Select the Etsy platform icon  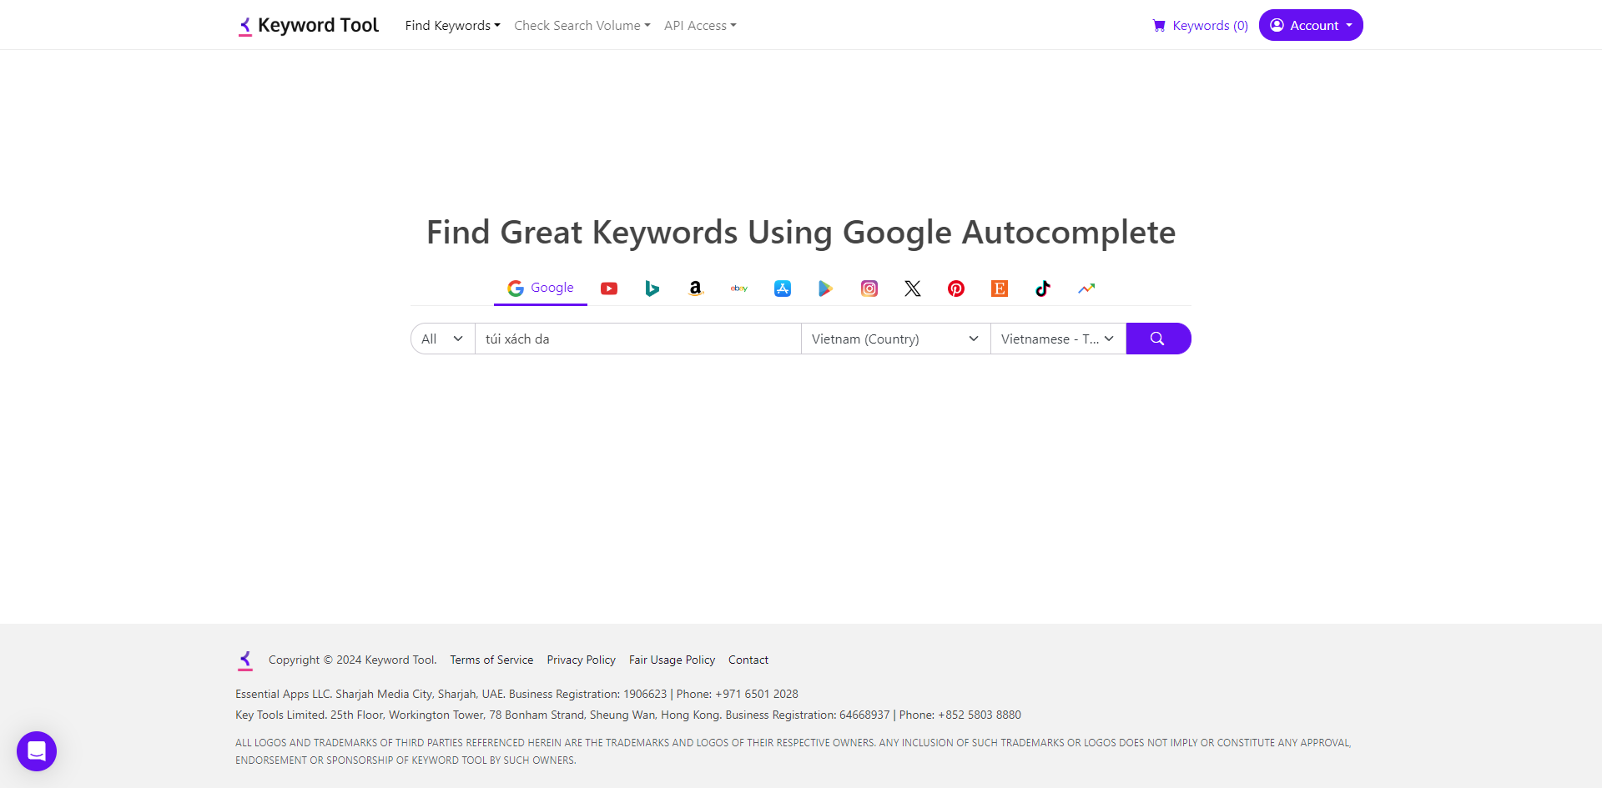pyautogui.click(x=1000, y=289)
